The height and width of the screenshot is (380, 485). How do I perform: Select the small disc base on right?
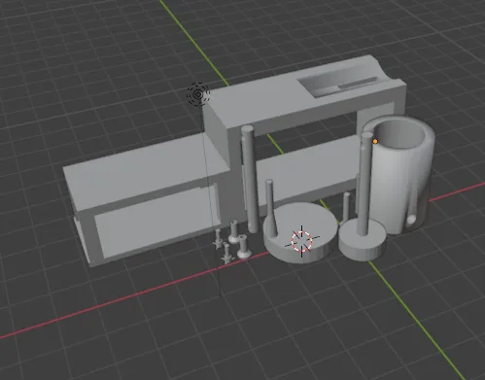point(363,240)
